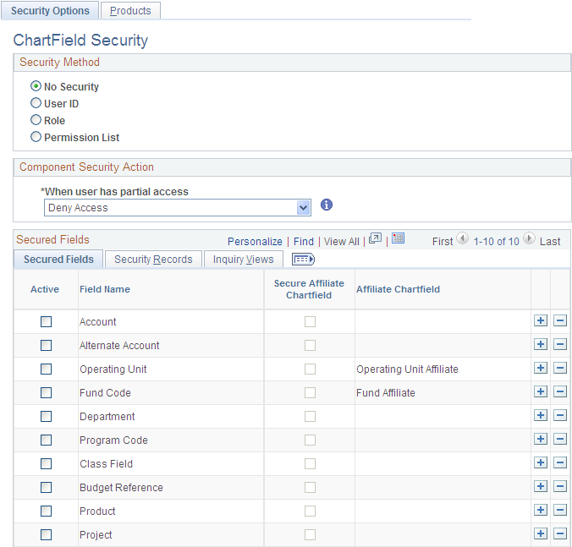The image size is (572, 547).
Task: Delete the Project row
Action: 559,533
